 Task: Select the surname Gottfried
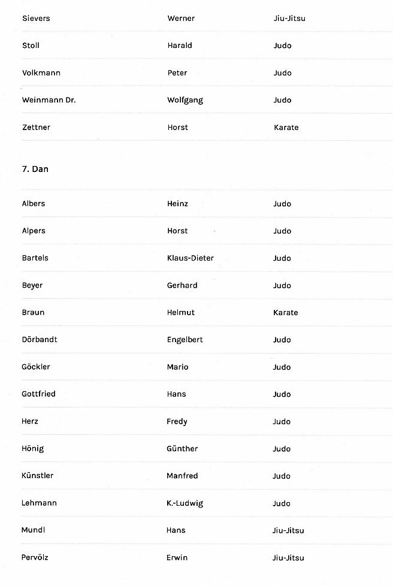point(40,394)
